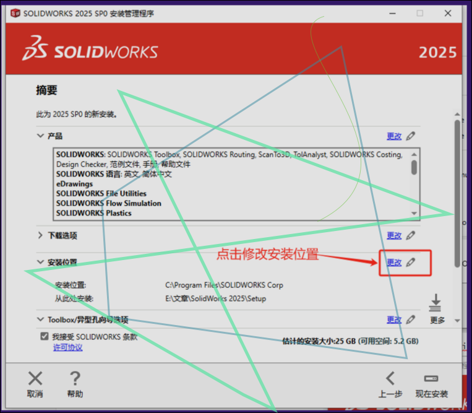Start installing with the 现在安装 icon
This screenshot has width=472, height=413.
tap(431, 378)
